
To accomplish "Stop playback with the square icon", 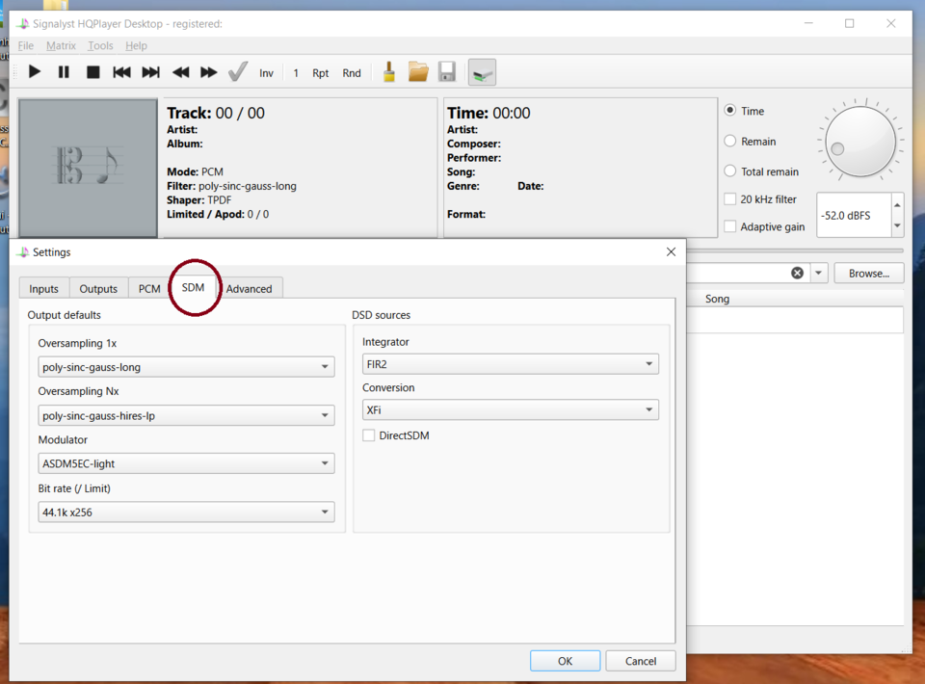I will (92, 72).
